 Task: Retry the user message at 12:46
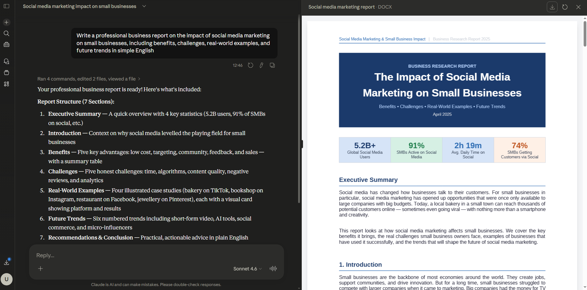click(x=251, y=65)
